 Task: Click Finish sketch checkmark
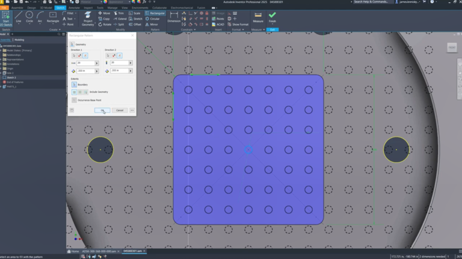pos(273,17)
